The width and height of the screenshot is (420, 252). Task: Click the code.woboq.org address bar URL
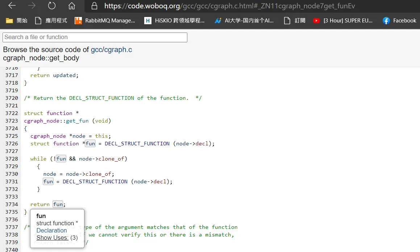click(229, 6)
